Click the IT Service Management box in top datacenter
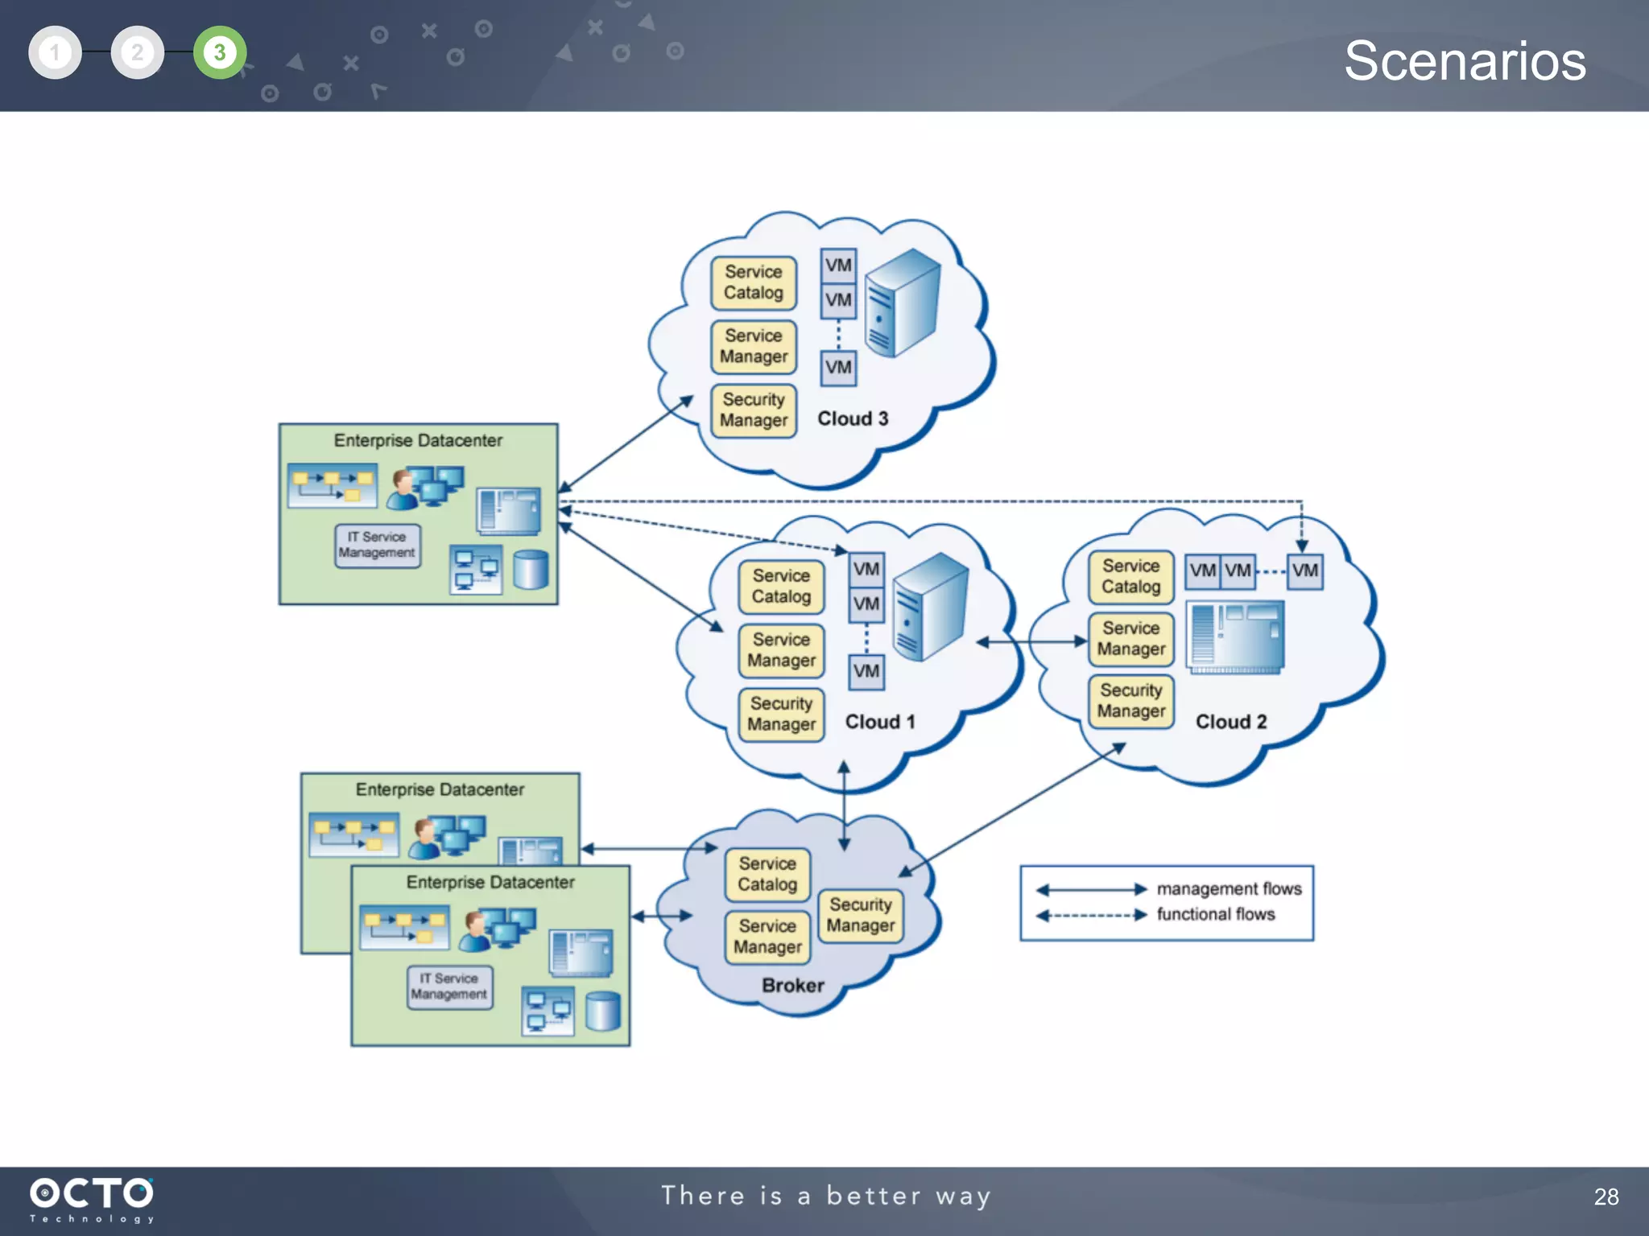 pos(377,545)
